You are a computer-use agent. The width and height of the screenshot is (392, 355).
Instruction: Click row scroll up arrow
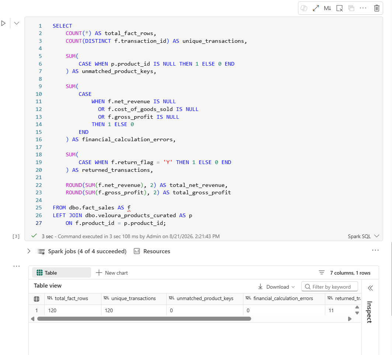click(357, 307)
